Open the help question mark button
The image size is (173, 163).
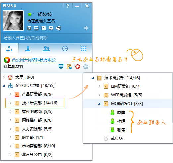(68, 6)
